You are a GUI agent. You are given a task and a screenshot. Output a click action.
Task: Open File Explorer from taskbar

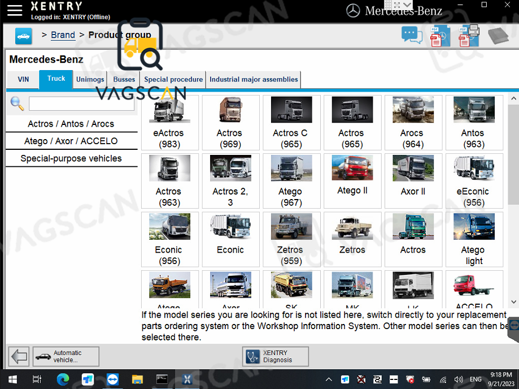[x=137, y=379]
